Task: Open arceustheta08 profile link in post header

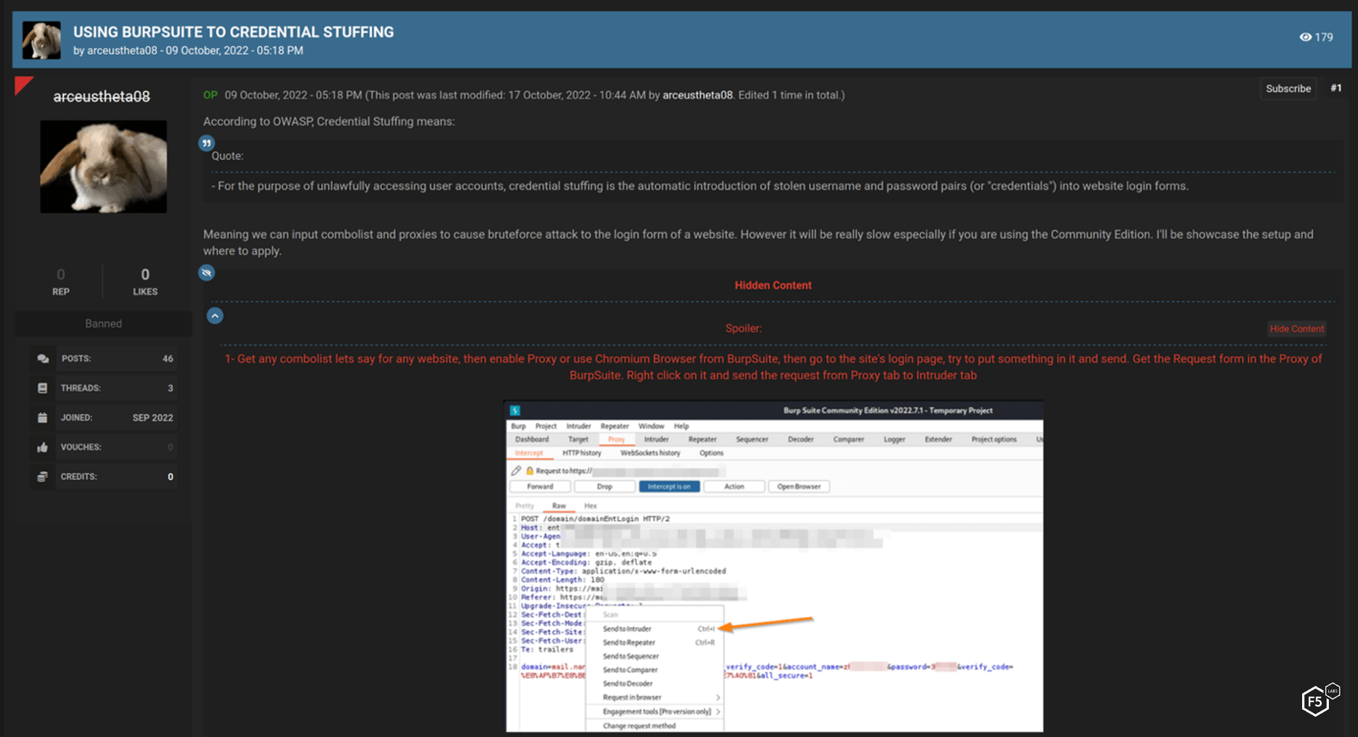Action: (697, 95)
